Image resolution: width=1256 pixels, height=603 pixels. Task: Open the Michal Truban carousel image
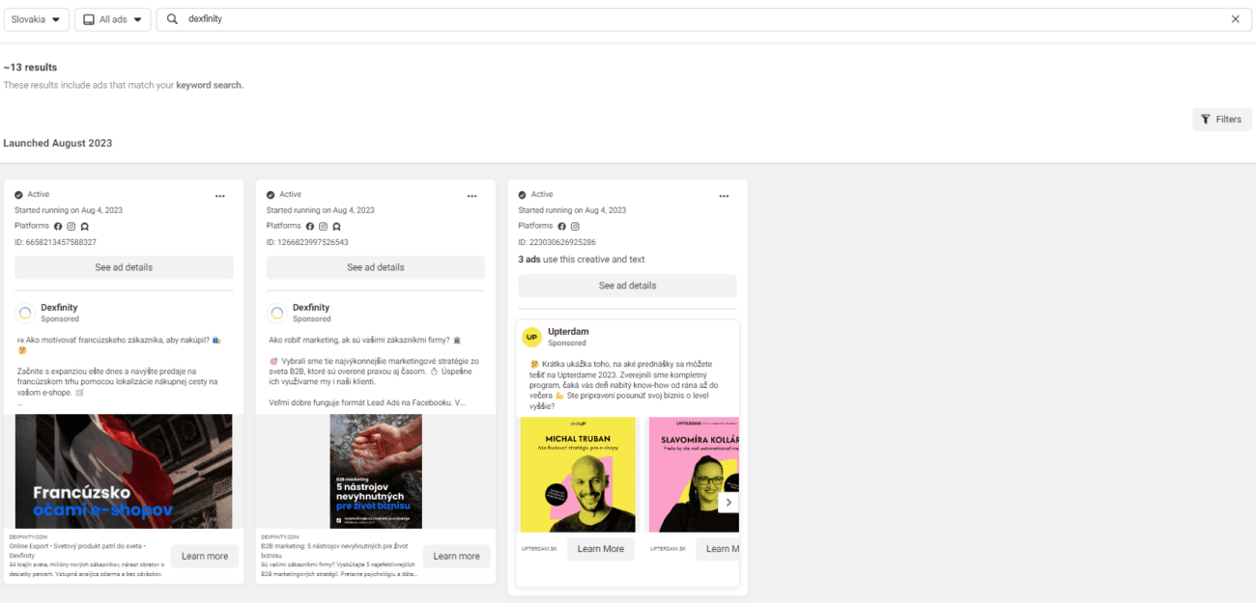pyautogui.click(x=578, y=474)
